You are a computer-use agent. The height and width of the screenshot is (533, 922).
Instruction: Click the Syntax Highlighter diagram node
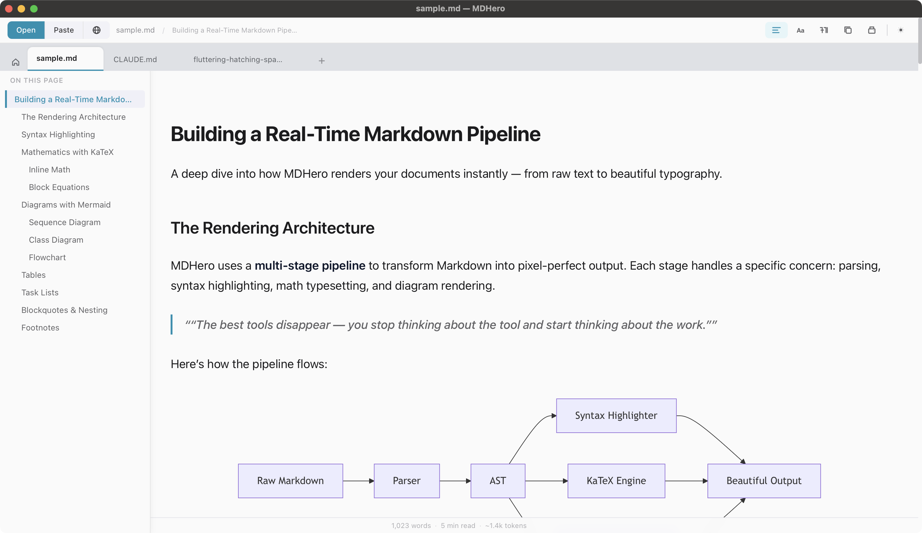click(x=616, y=415)
